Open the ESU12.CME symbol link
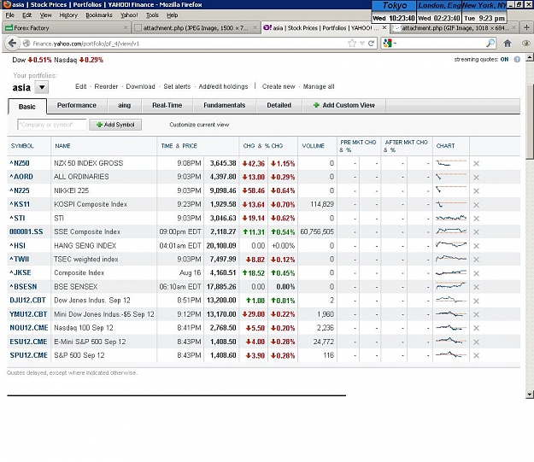 (x=28, y=342)
